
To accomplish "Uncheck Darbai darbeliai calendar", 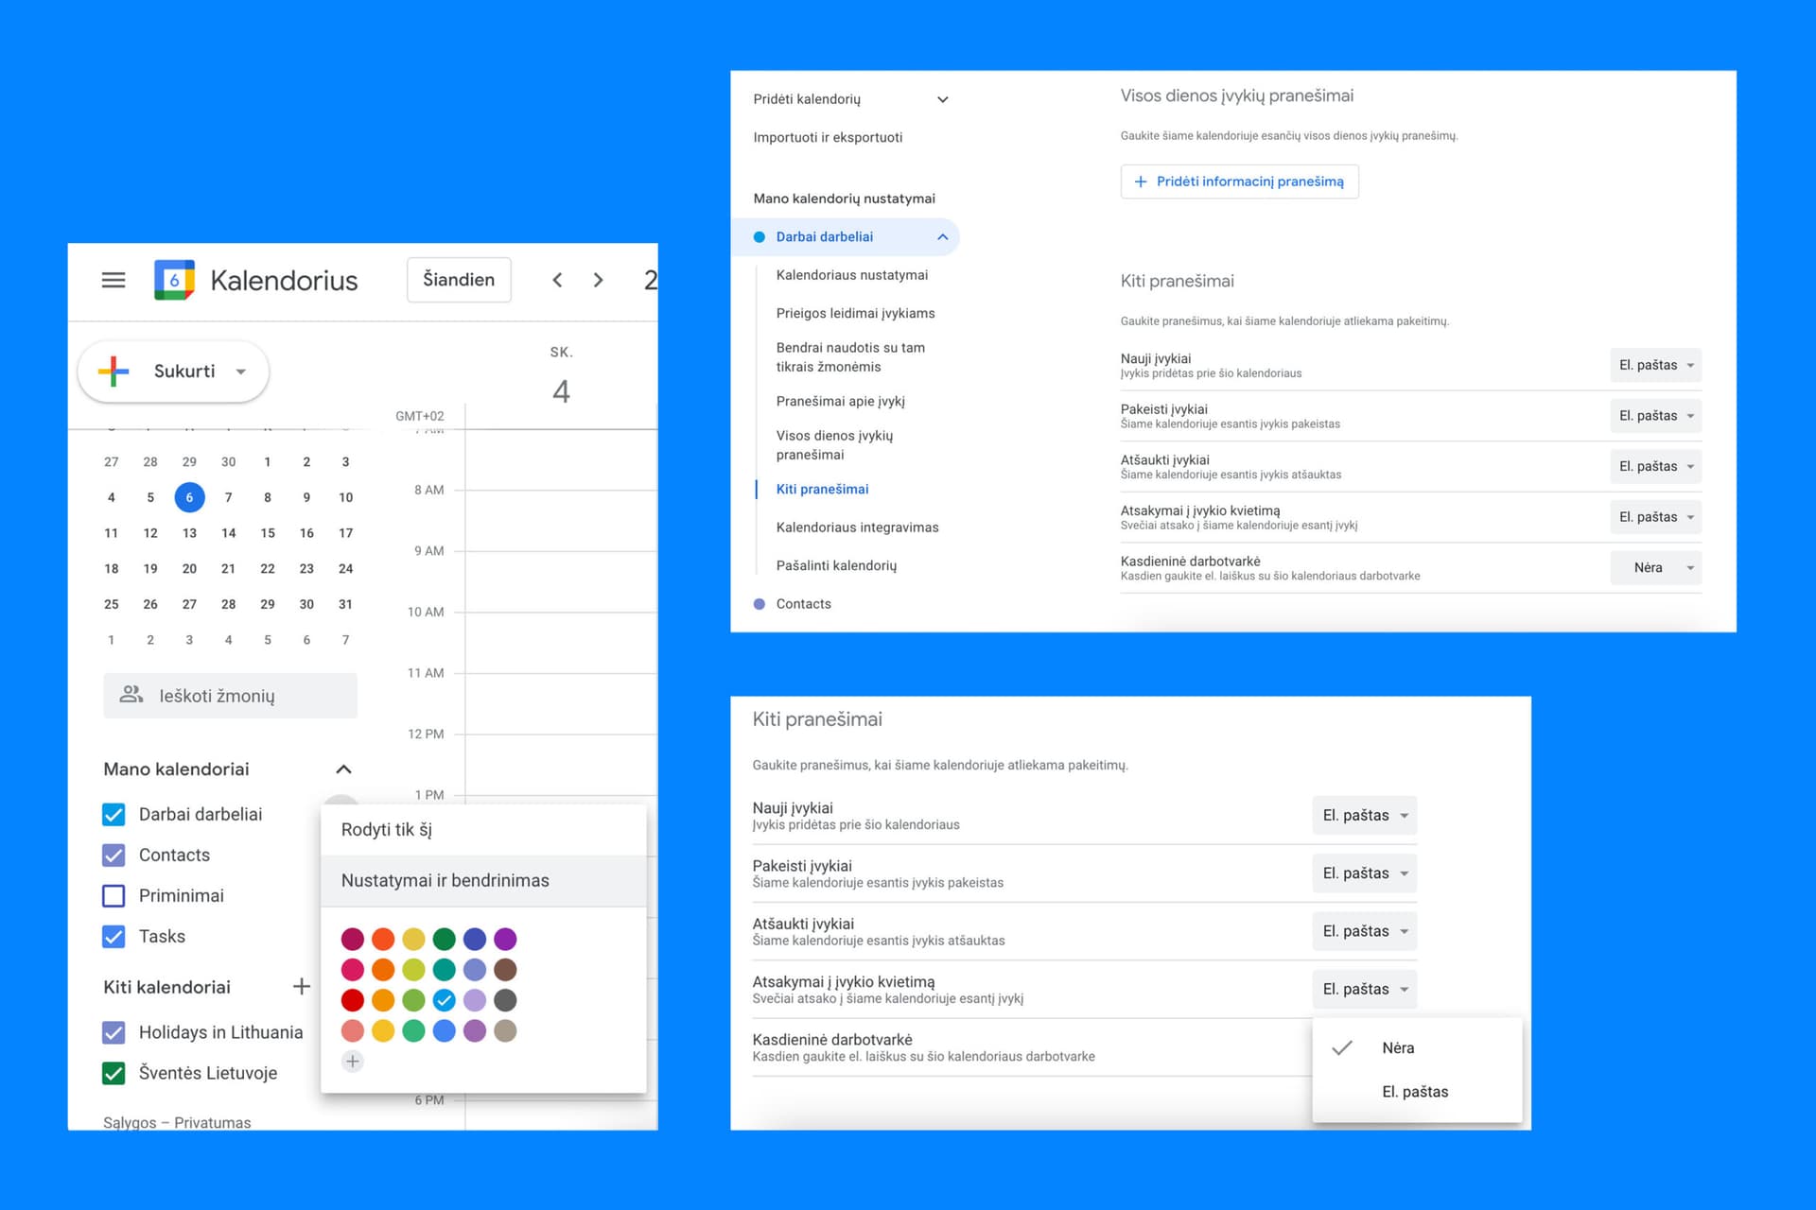I will pos(113,814).
